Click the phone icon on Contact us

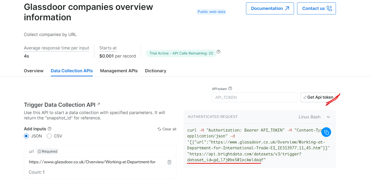(x=329, y=8)
